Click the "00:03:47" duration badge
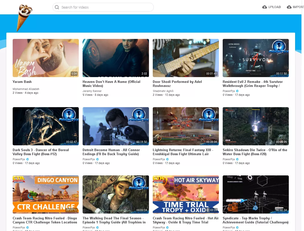Screen dimensions: 304x231 point(71,142)
